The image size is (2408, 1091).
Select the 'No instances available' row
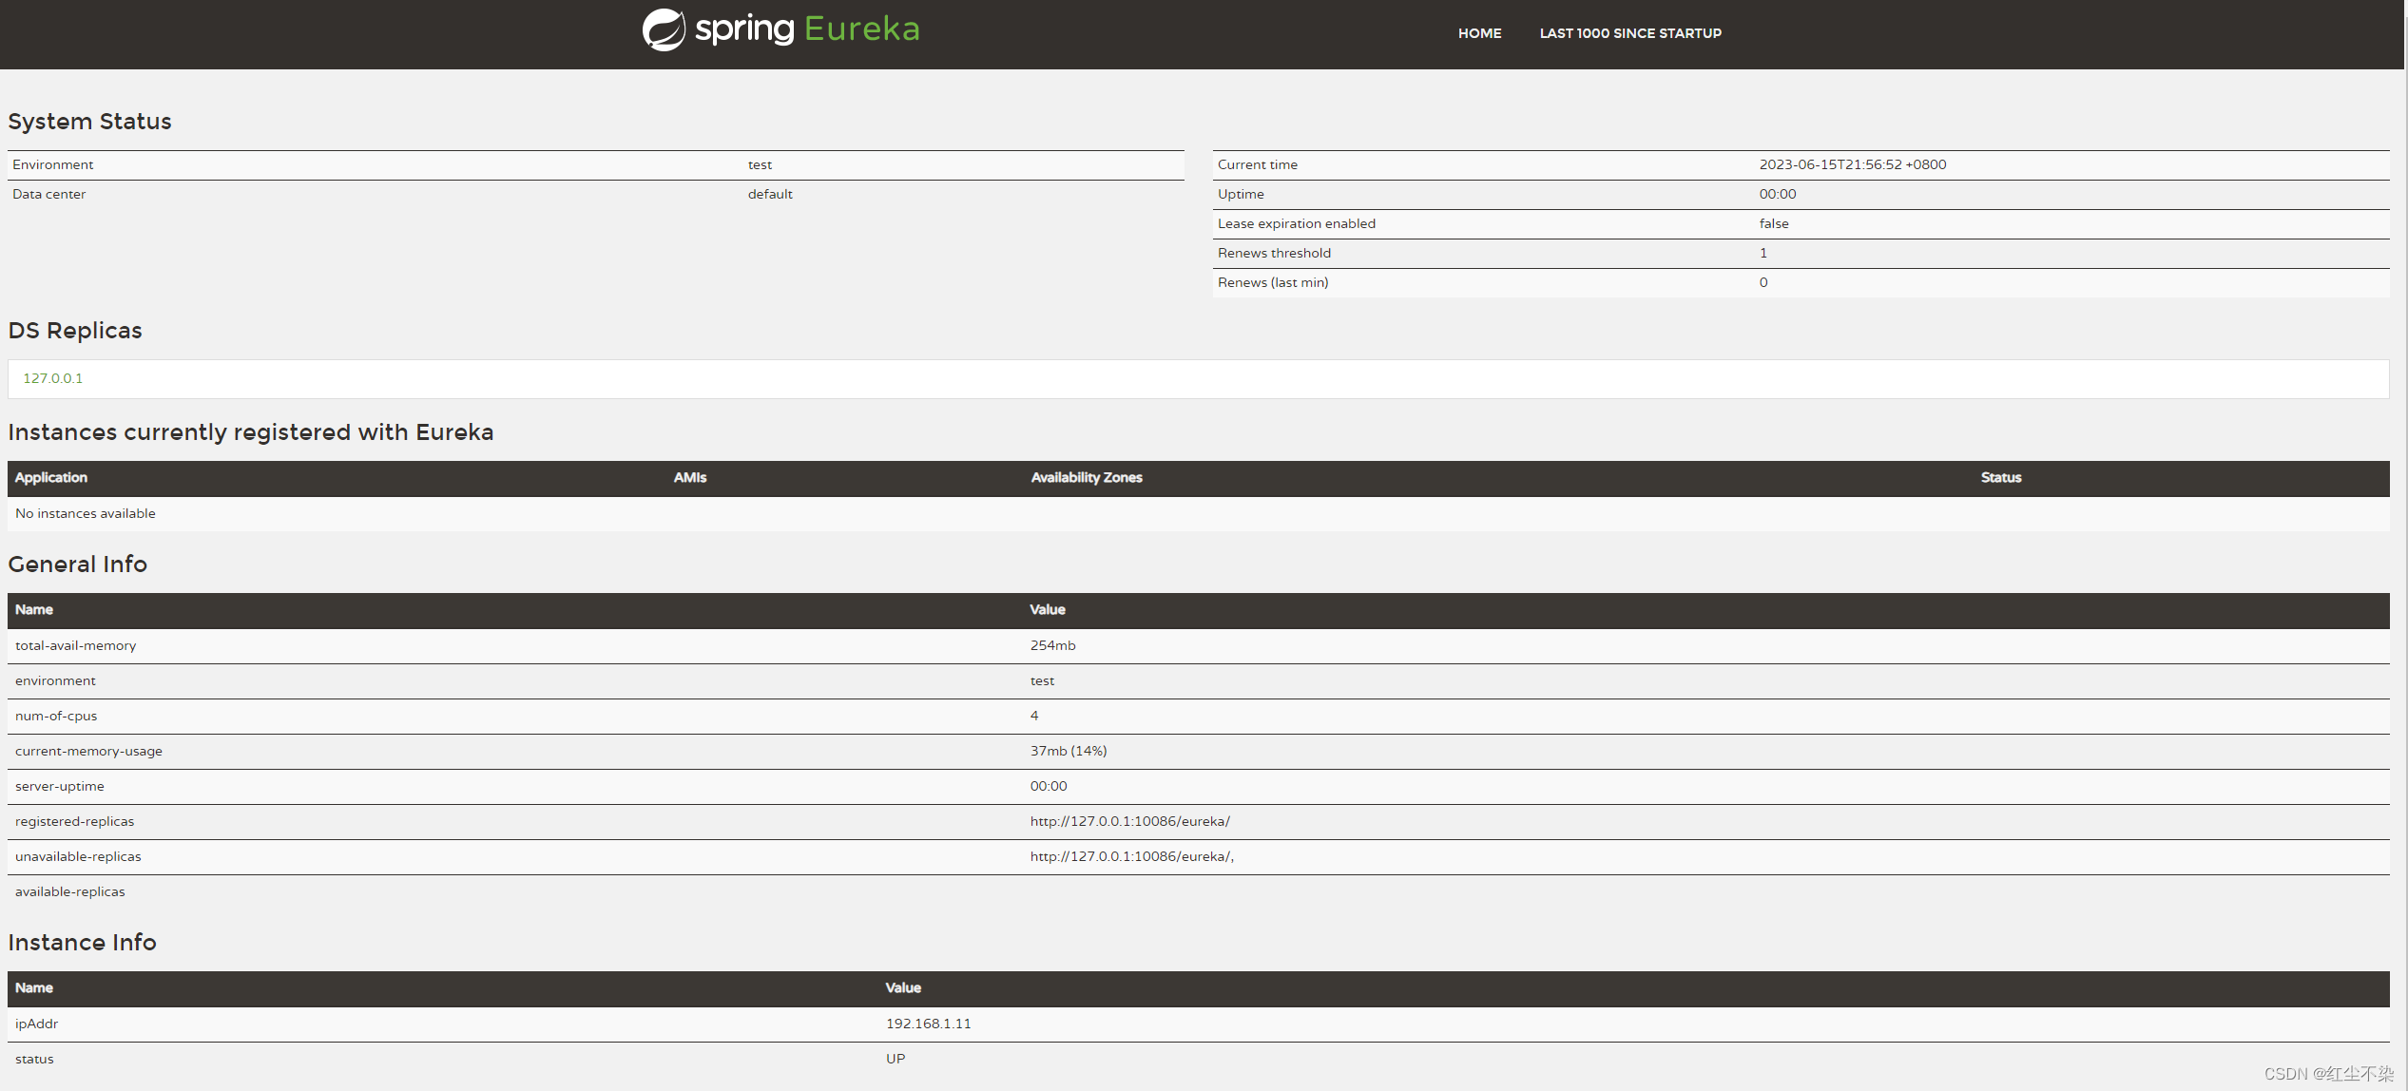click(1198, 514)
